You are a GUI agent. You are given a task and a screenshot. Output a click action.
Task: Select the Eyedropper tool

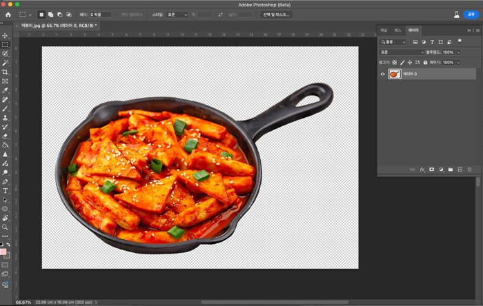[x=5, y=90]
